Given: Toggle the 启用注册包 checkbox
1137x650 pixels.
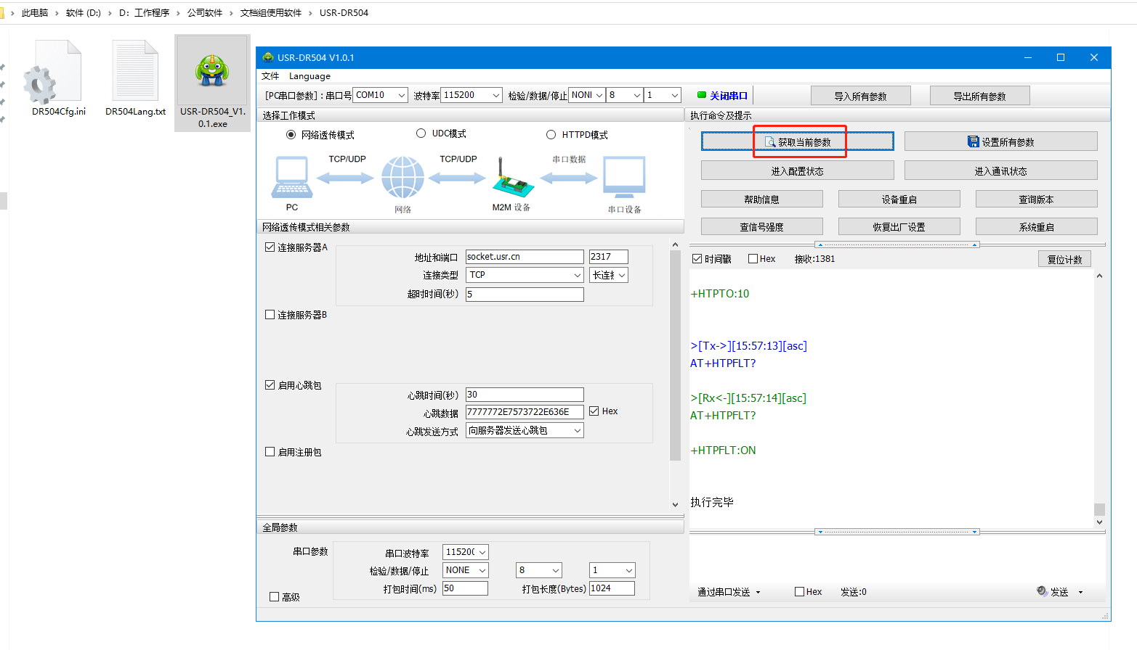Looking at the screenshot, I should [x=270, y=452].
